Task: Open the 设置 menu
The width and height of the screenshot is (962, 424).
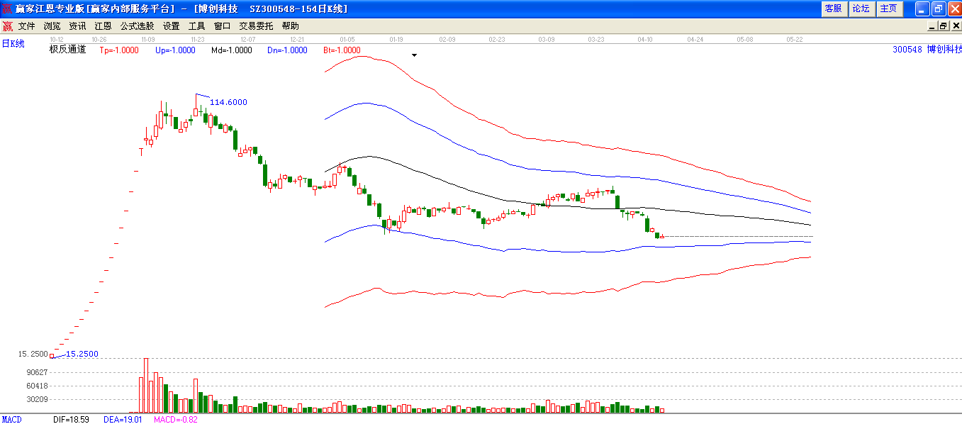Action: pos(171,26)
